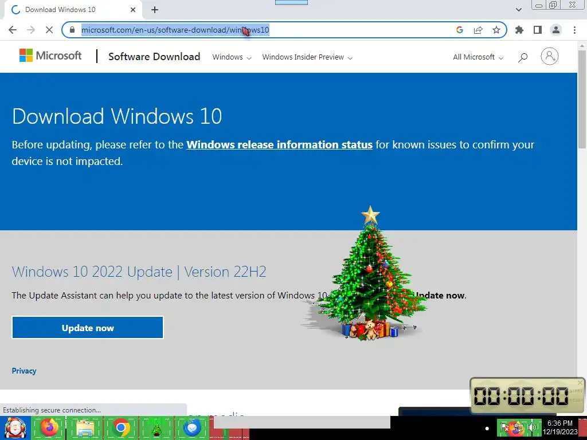Go back to the previous page

tap(13, 30)
